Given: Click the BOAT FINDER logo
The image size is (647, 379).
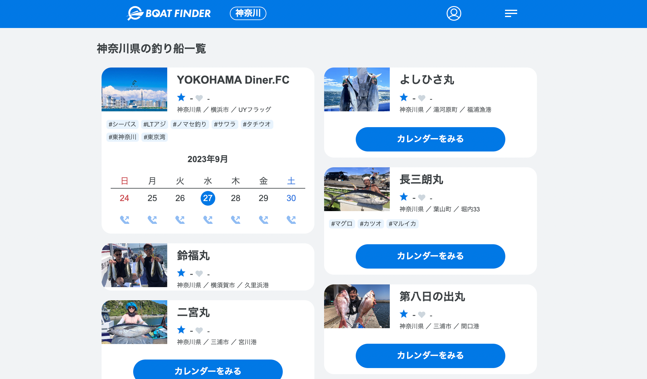Looking at the screenshot, I should click(169, 13).
